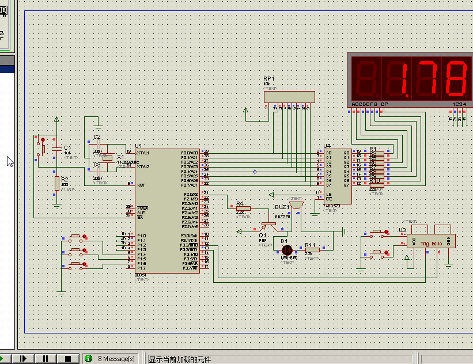Push the lower button beside U3

(x=377, y=254)
